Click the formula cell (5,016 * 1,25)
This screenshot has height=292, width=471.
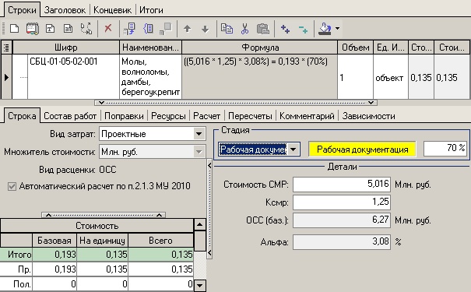(x=259, y=77)
